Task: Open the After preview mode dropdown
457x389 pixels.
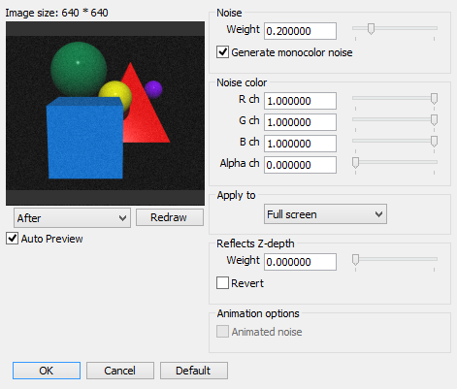Action: (x=72, y=217)
